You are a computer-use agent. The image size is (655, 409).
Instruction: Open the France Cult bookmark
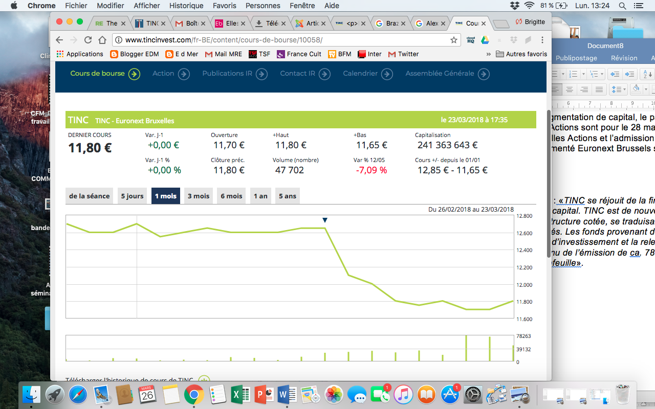coord(299,54)
